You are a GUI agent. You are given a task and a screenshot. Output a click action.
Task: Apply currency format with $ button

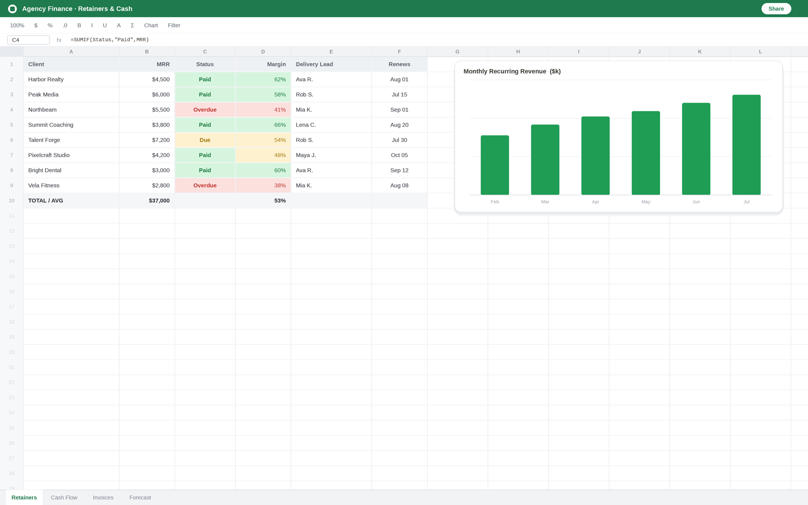click(x=36, y=25)
